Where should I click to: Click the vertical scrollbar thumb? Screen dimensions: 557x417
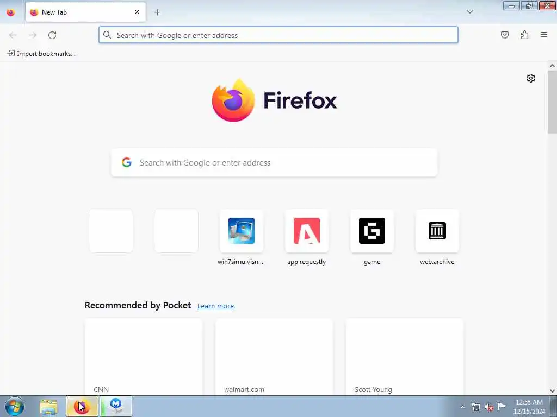click(x=552, y=102)
